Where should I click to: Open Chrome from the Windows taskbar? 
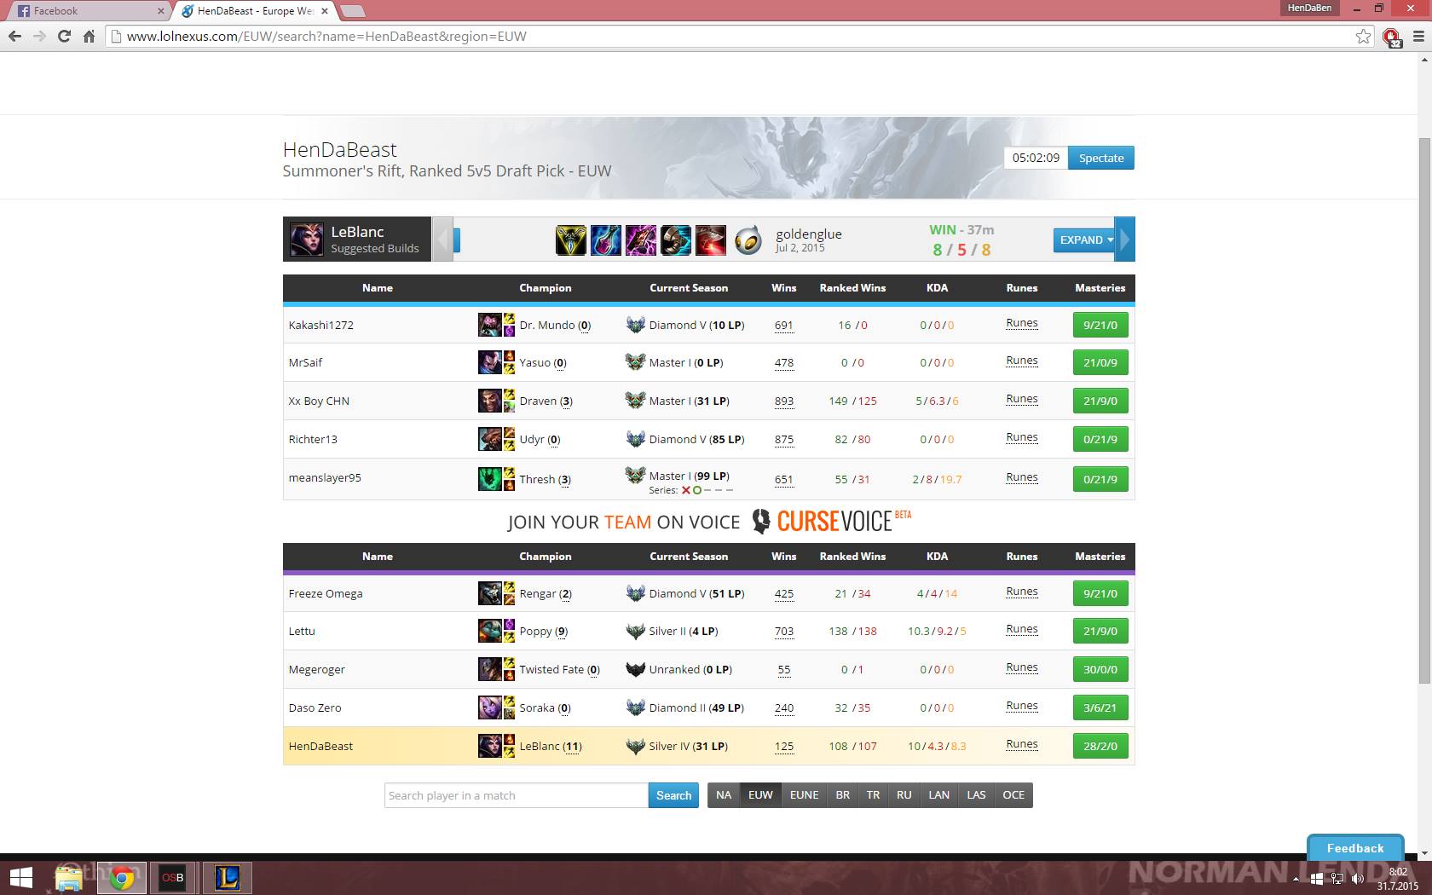tap(121, 878)
